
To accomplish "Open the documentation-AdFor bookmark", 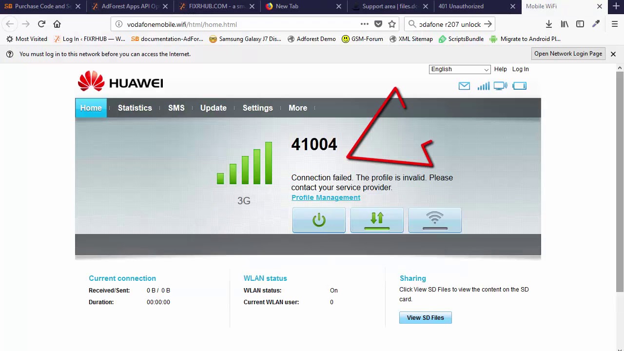I will (x=167, y=39).
